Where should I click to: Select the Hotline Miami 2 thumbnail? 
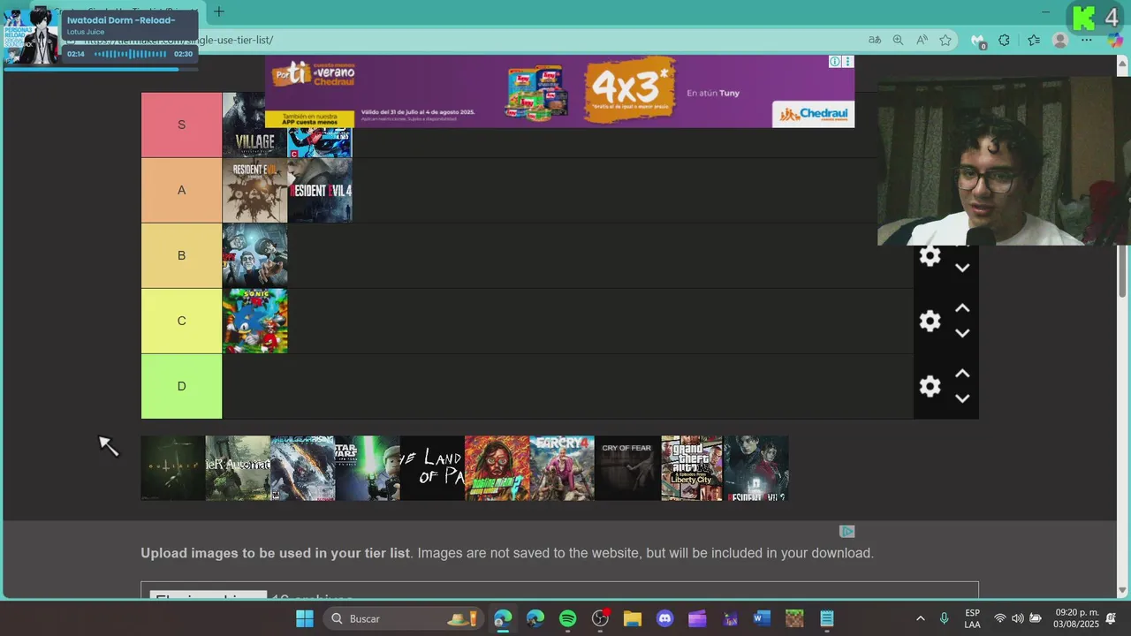pos(497,468)
